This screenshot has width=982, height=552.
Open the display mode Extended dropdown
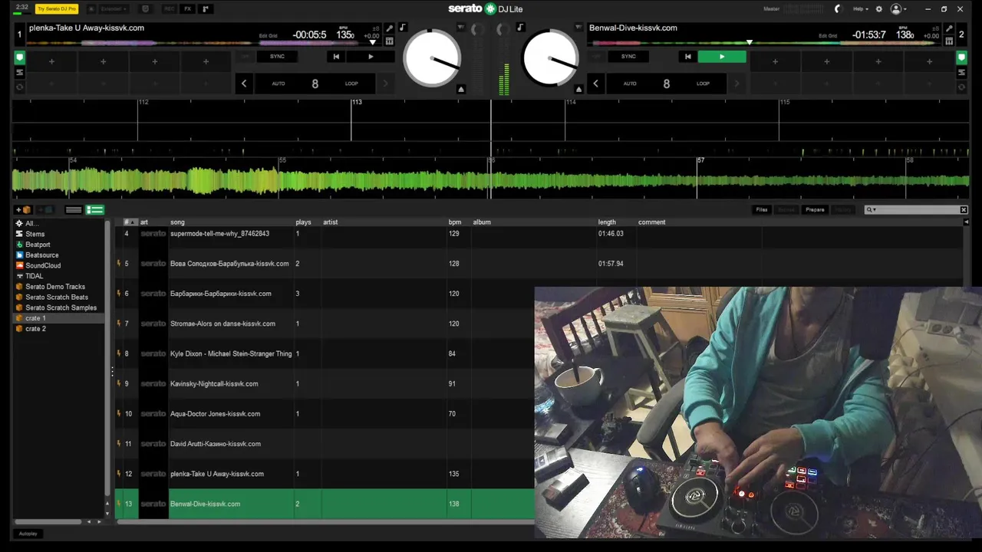114,8
